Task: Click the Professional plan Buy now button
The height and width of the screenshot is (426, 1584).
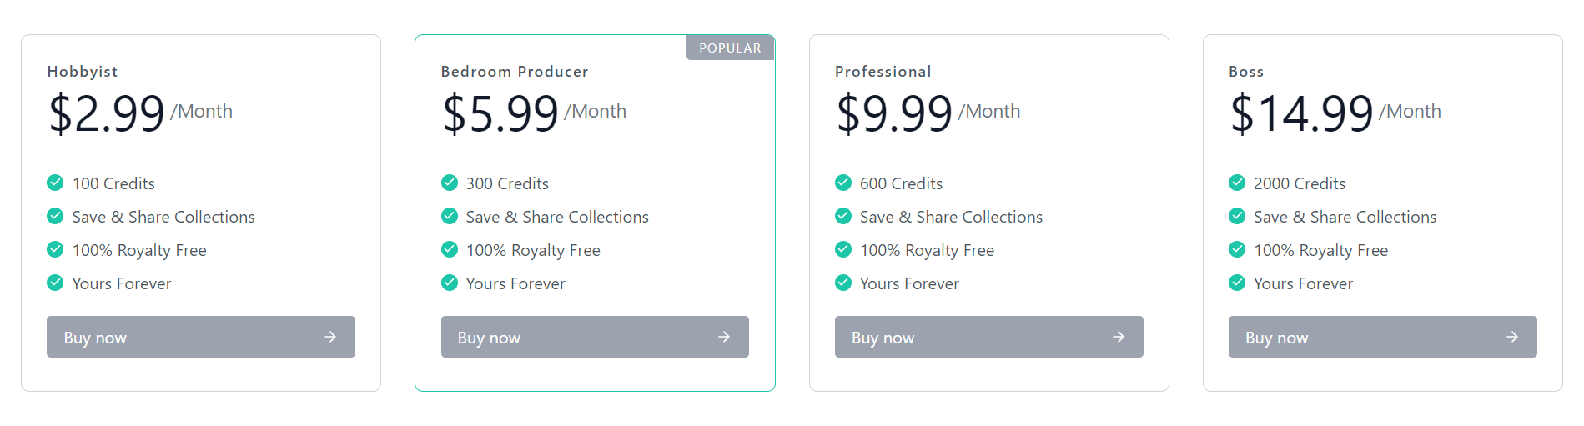Action: coord(988,337)
